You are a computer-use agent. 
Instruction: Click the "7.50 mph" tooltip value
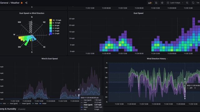tap(98, 100)
